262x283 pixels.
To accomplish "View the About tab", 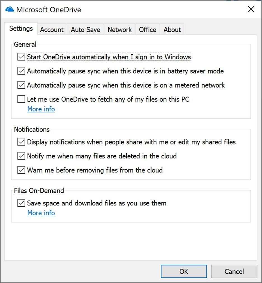I will point(172,29).
